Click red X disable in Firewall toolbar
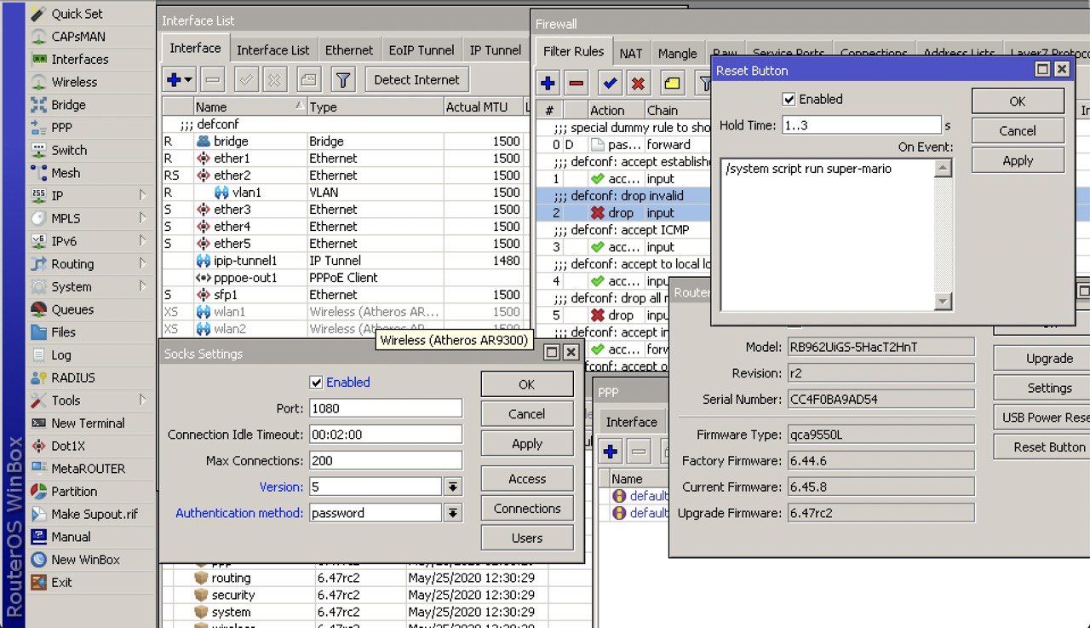 coord(638,83)
